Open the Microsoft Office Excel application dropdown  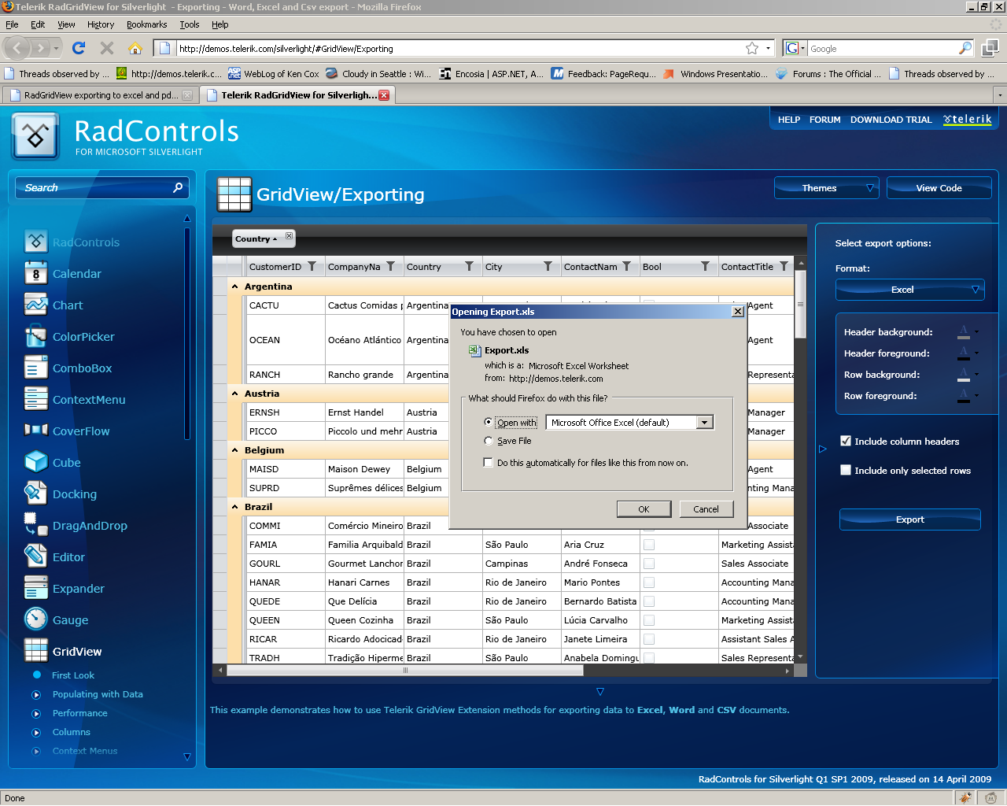tap(705, 423)
